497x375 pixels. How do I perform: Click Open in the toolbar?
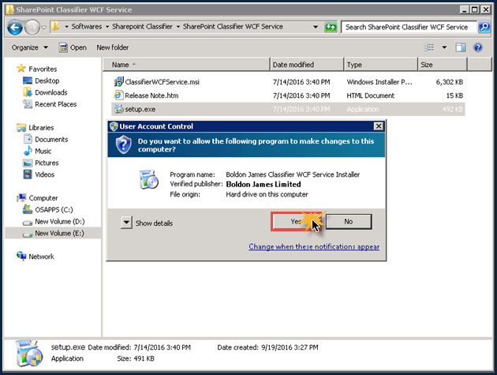pyautogui.click(x=73, y=47)
